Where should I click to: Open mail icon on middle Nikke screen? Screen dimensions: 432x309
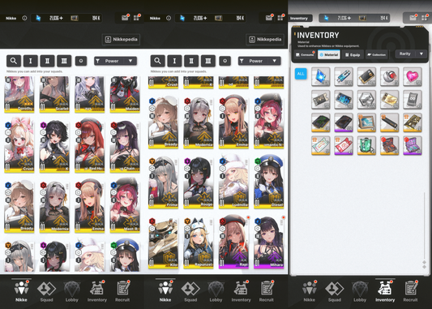click(x=269, y=18)
